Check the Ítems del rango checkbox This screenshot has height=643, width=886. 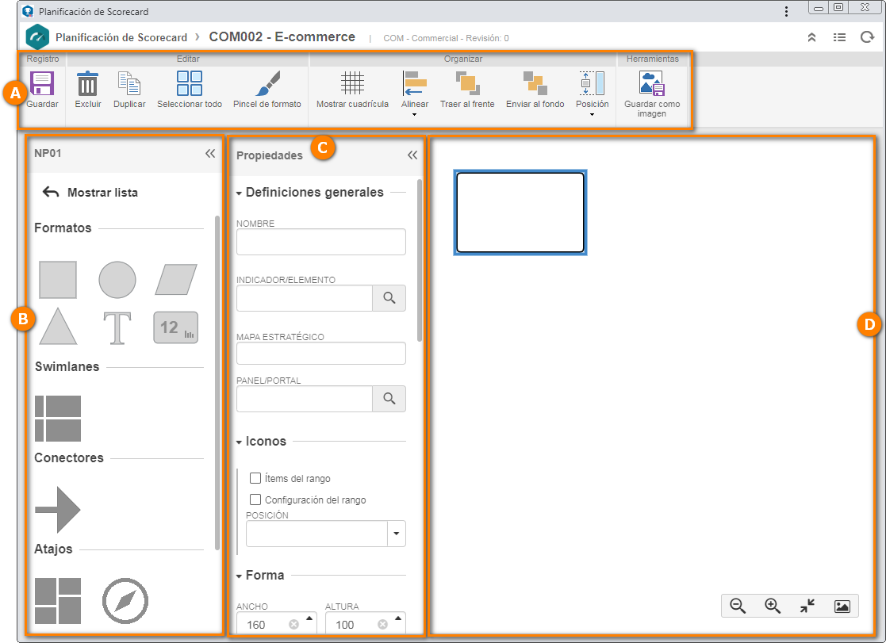(x=255, y=478)
